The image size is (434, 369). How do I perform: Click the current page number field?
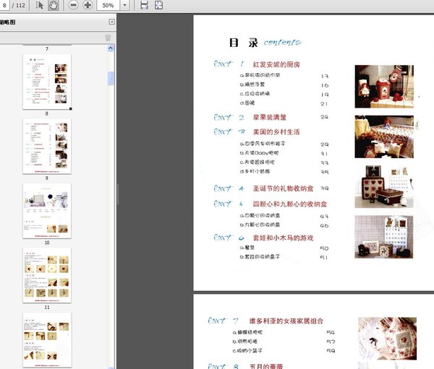4,5
